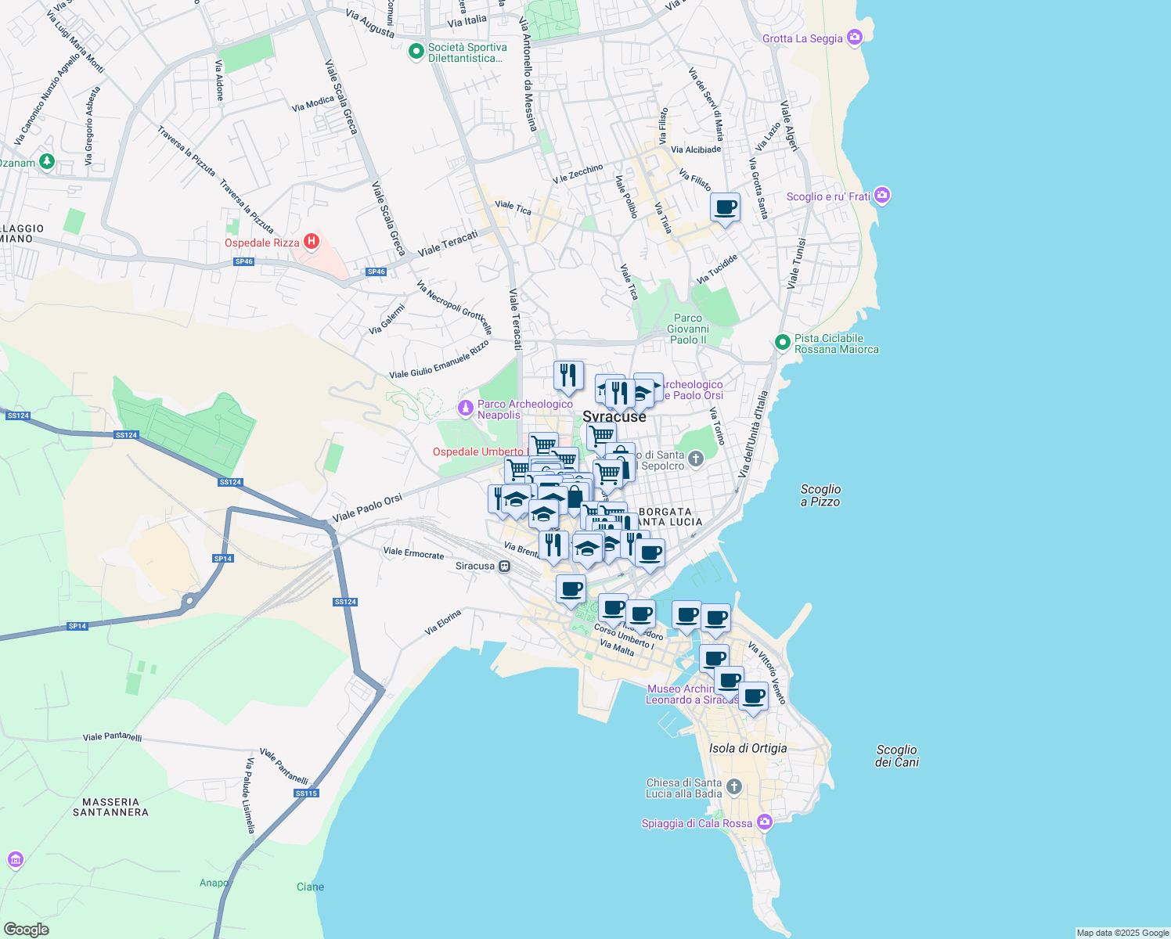
Task: Click the Via Elorina street label
Action: [x=443, y=622]
